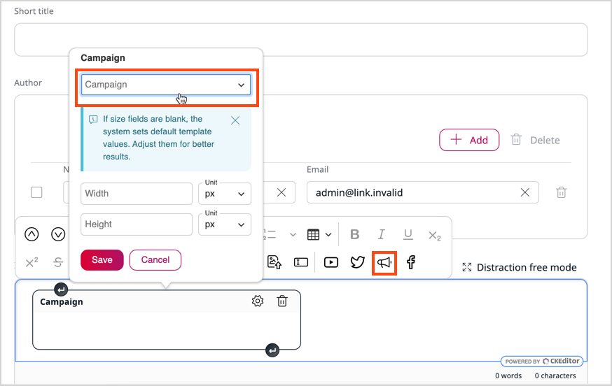Expand the Campaign selection dropdown
This screenshot has width=612, height=386.
(165, 85)
